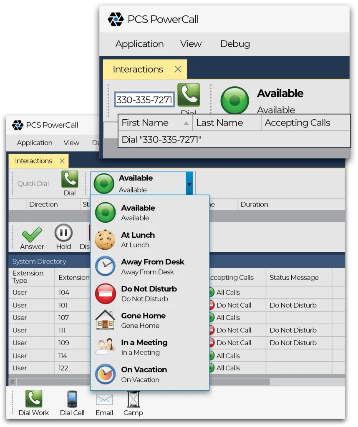Viewport: 358px width, 427px height.
Task: Click the Quick Dial input field
Action: 33,183
